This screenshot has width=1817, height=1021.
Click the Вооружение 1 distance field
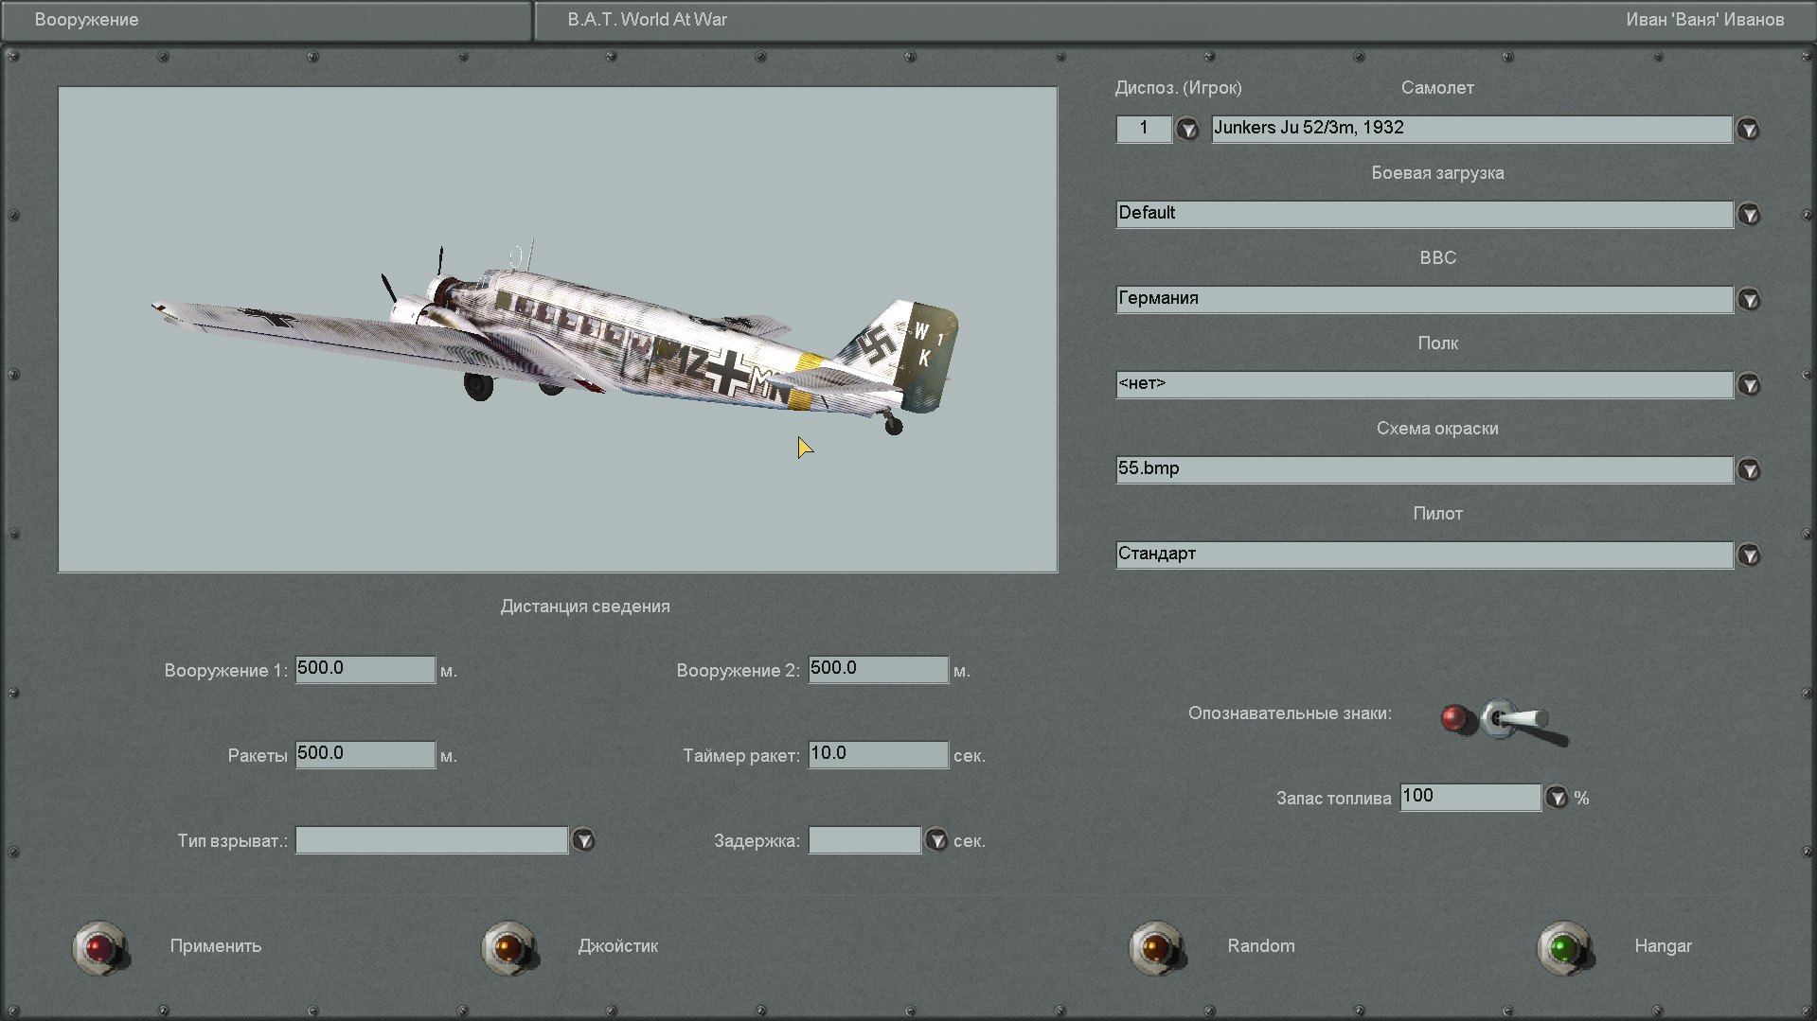(x=365, y=669)
